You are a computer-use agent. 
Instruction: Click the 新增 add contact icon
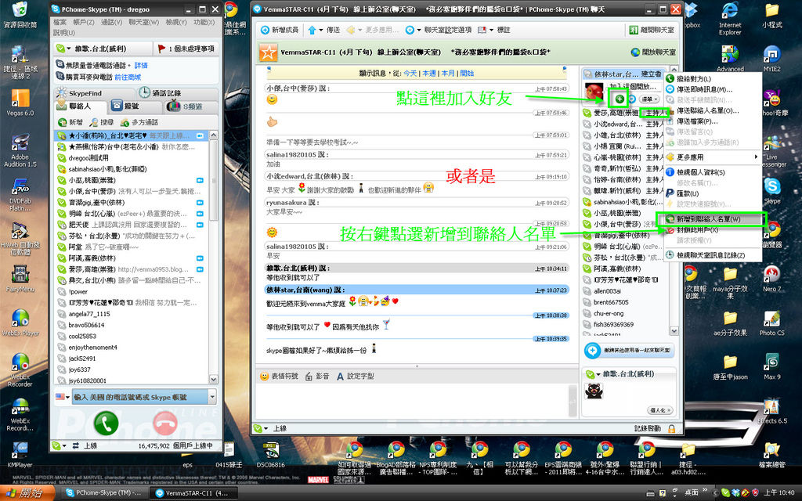click(x=63, y=122)
